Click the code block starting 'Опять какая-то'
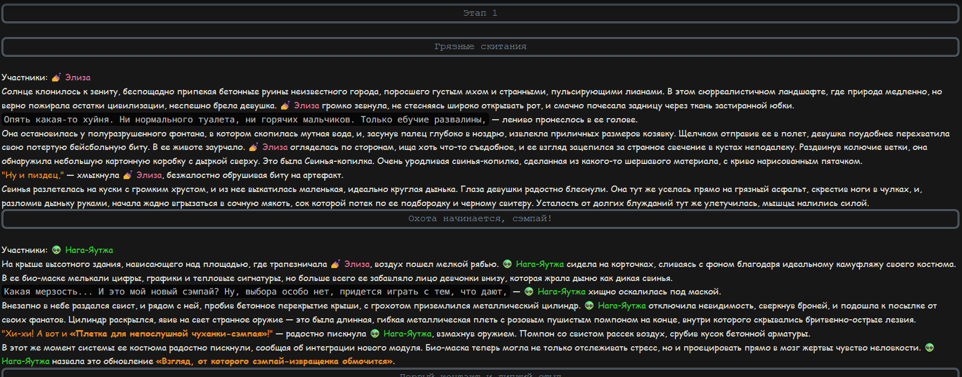This screenshot has width=962, height=377. (246, 120)
